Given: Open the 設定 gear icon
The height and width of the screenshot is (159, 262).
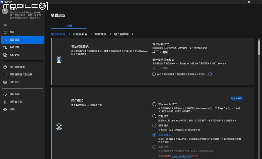Looking at the screenshot, I should pos(5,109).
